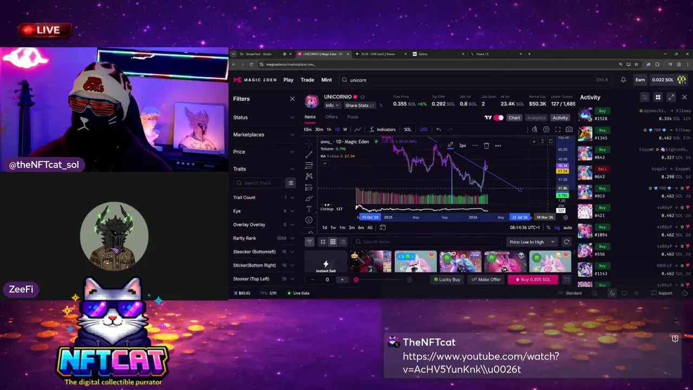The image size is (693, 390).
Task: Select the trend line drawing tool
Action: [x=309, y=154]
